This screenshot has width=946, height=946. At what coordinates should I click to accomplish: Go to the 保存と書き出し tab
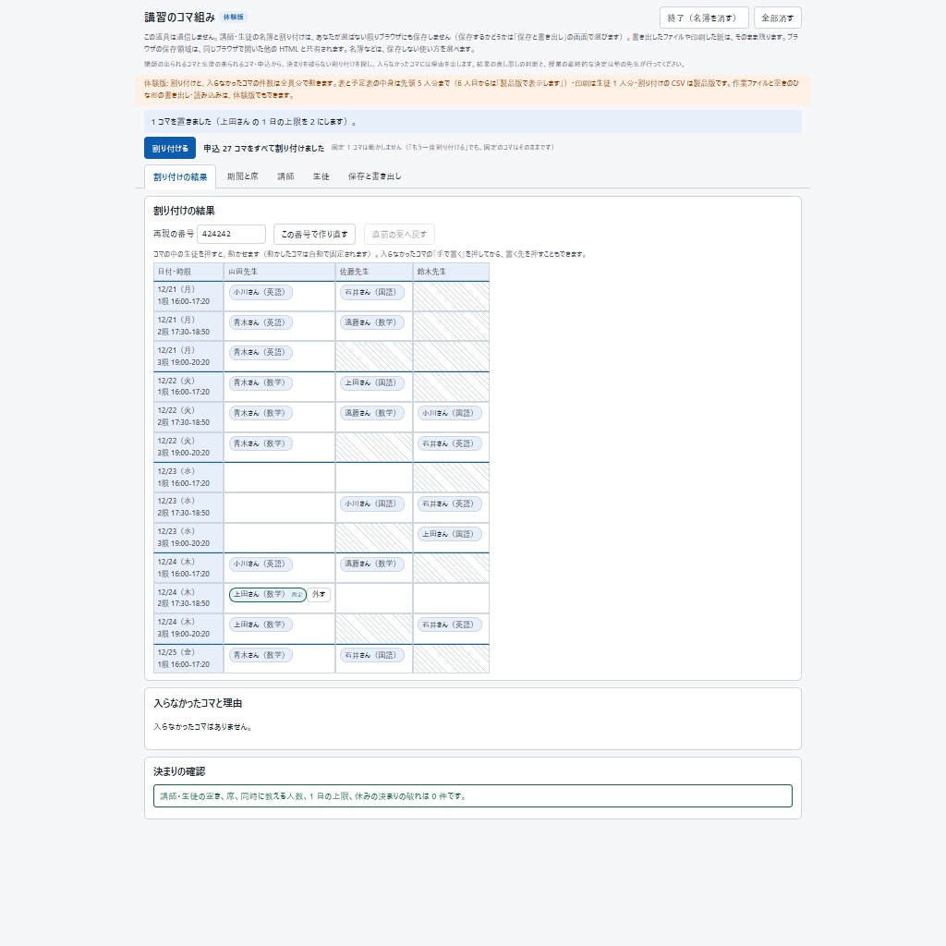(x=374, y=176)
